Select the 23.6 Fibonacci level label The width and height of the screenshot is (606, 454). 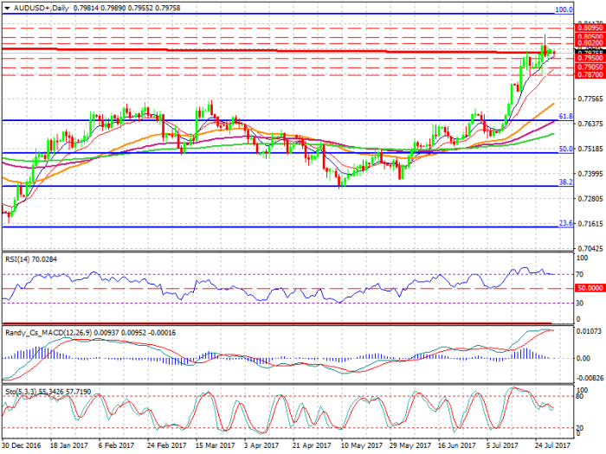(566, 223)
